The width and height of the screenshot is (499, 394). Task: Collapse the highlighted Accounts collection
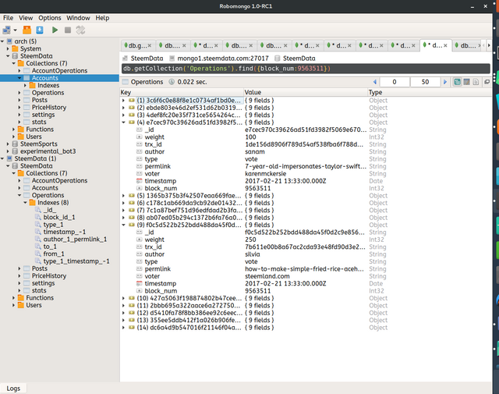click(19, 78)
